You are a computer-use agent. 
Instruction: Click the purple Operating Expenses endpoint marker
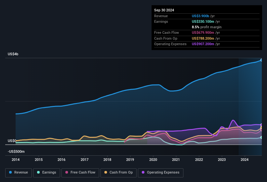261,125
